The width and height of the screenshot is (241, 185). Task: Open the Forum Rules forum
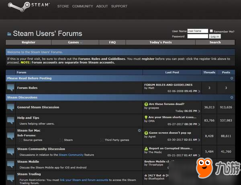tap(27, 88)
